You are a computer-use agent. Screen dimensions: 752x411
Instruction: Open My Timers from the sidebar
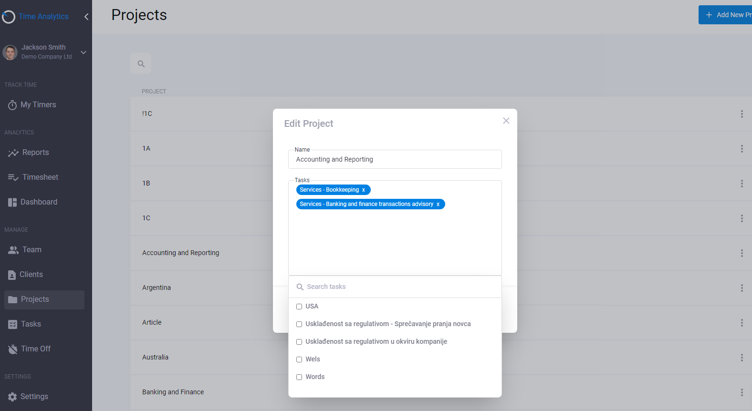pyautogui.click(x=44, y=105)
